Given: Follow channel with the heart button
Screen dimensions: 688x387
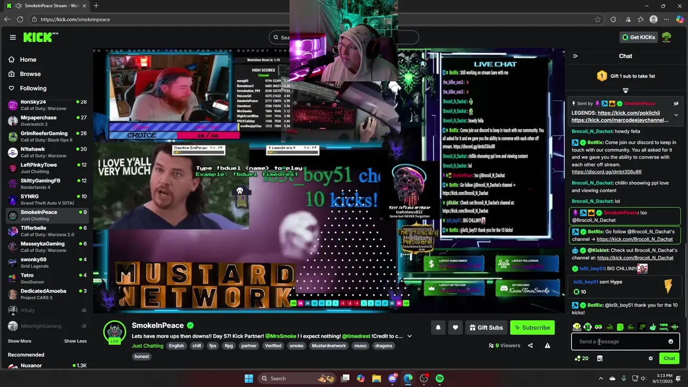Looking at the screenshot, I should click(x=455, y=327).
